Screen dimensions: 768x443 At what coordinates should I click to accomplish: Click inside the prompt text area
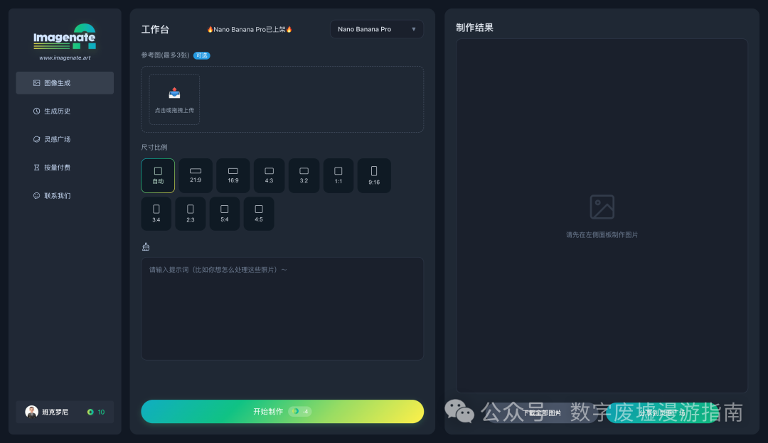[x=282, y=309]
